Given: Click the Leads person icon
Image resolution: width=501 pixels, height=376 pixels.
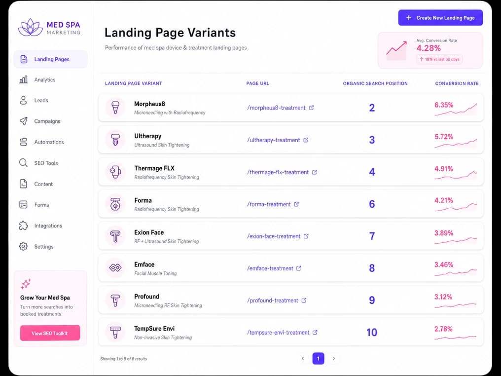Looking at the screenshot, I should (23, 100).
